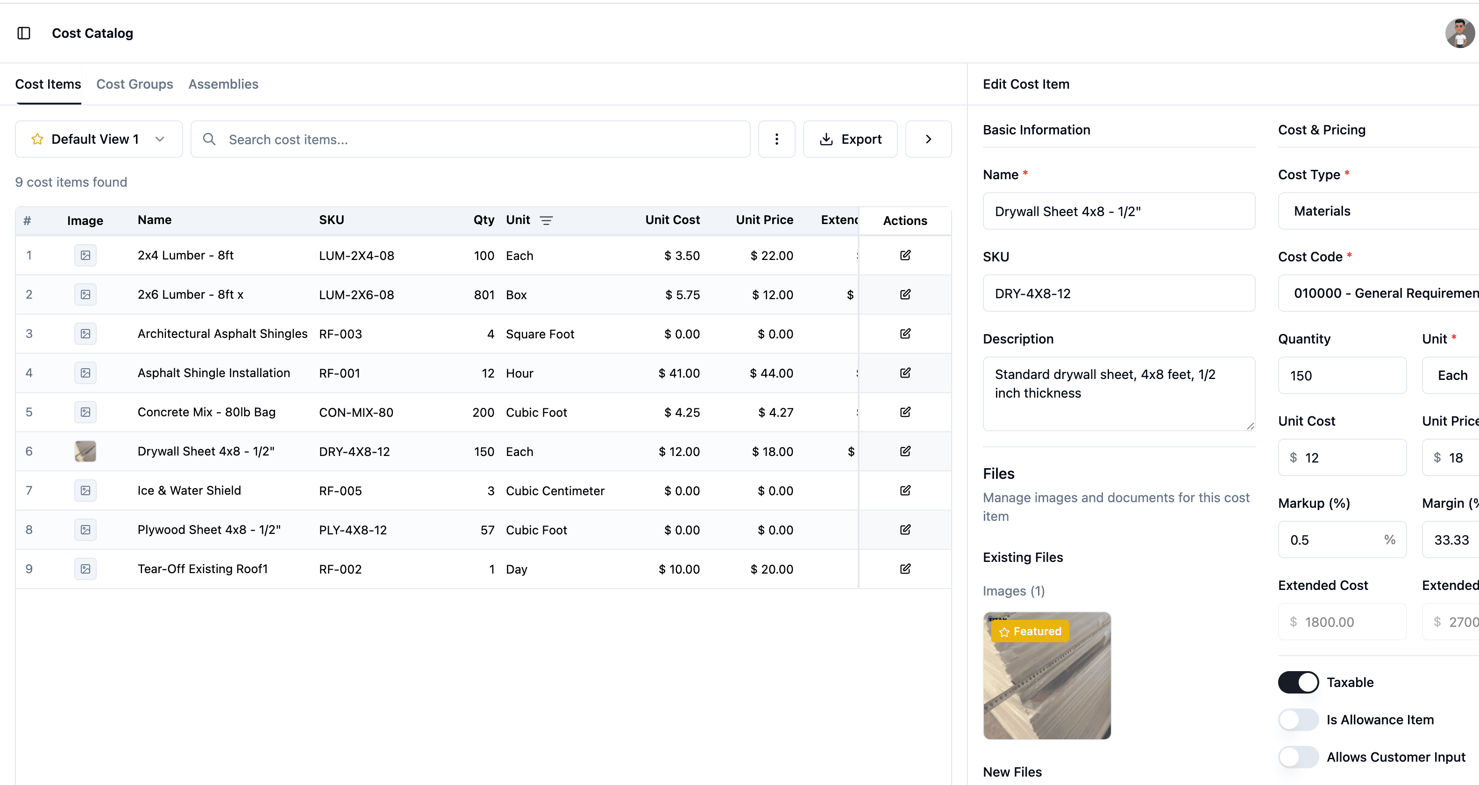Switch to the Cost Groups tab

click(x=135, y=84)
